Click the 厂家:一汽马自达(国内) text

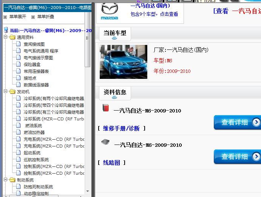(x=181, y=50)
